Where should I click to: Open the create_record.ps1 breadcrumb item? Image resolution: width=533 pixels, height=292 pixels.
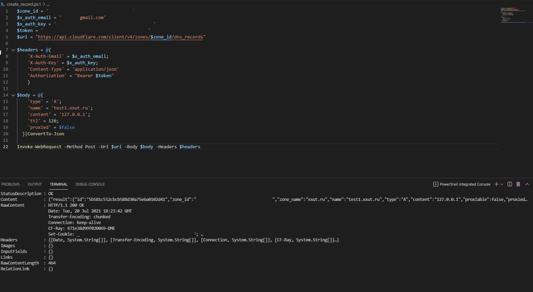point(24,4)
